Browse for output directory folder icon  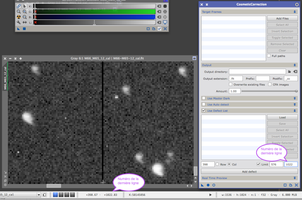pos(289,72)
